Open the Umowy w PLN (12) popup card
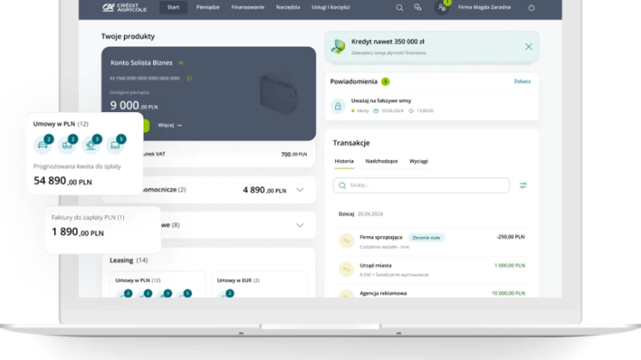Viewport: 641px width, 360px height. [85, 153]
